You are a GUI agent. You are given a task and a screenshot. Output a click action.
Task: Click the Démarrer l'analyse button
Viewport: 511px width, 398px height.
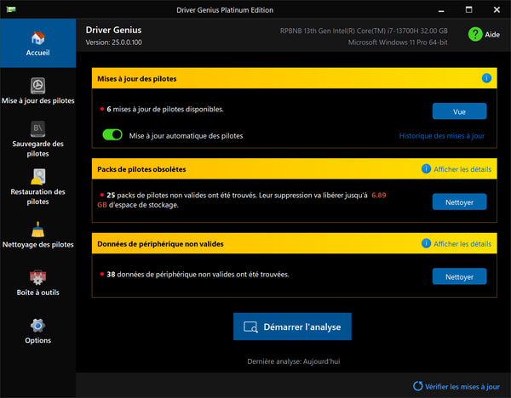[x=292, y=327]
